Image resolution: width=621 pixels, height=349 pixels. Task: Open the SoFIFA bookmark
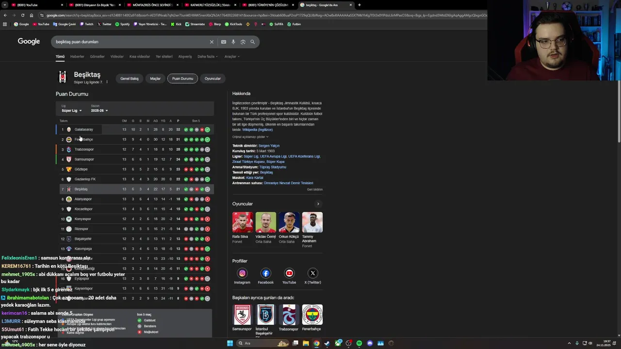(277, 24)
